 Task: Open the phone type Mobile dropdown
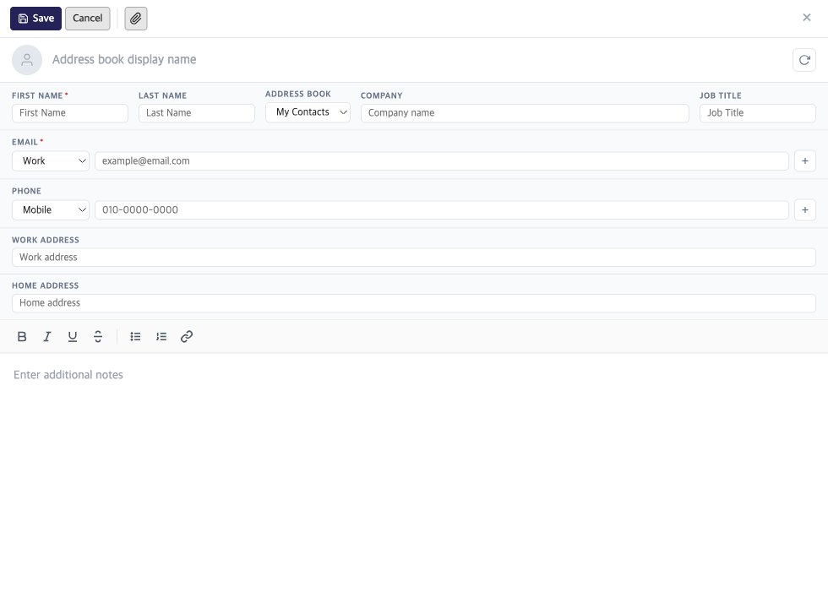[x=51, y=210]
